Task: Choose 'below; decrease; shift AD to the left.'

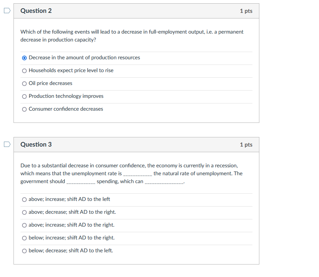Action: 24,251
